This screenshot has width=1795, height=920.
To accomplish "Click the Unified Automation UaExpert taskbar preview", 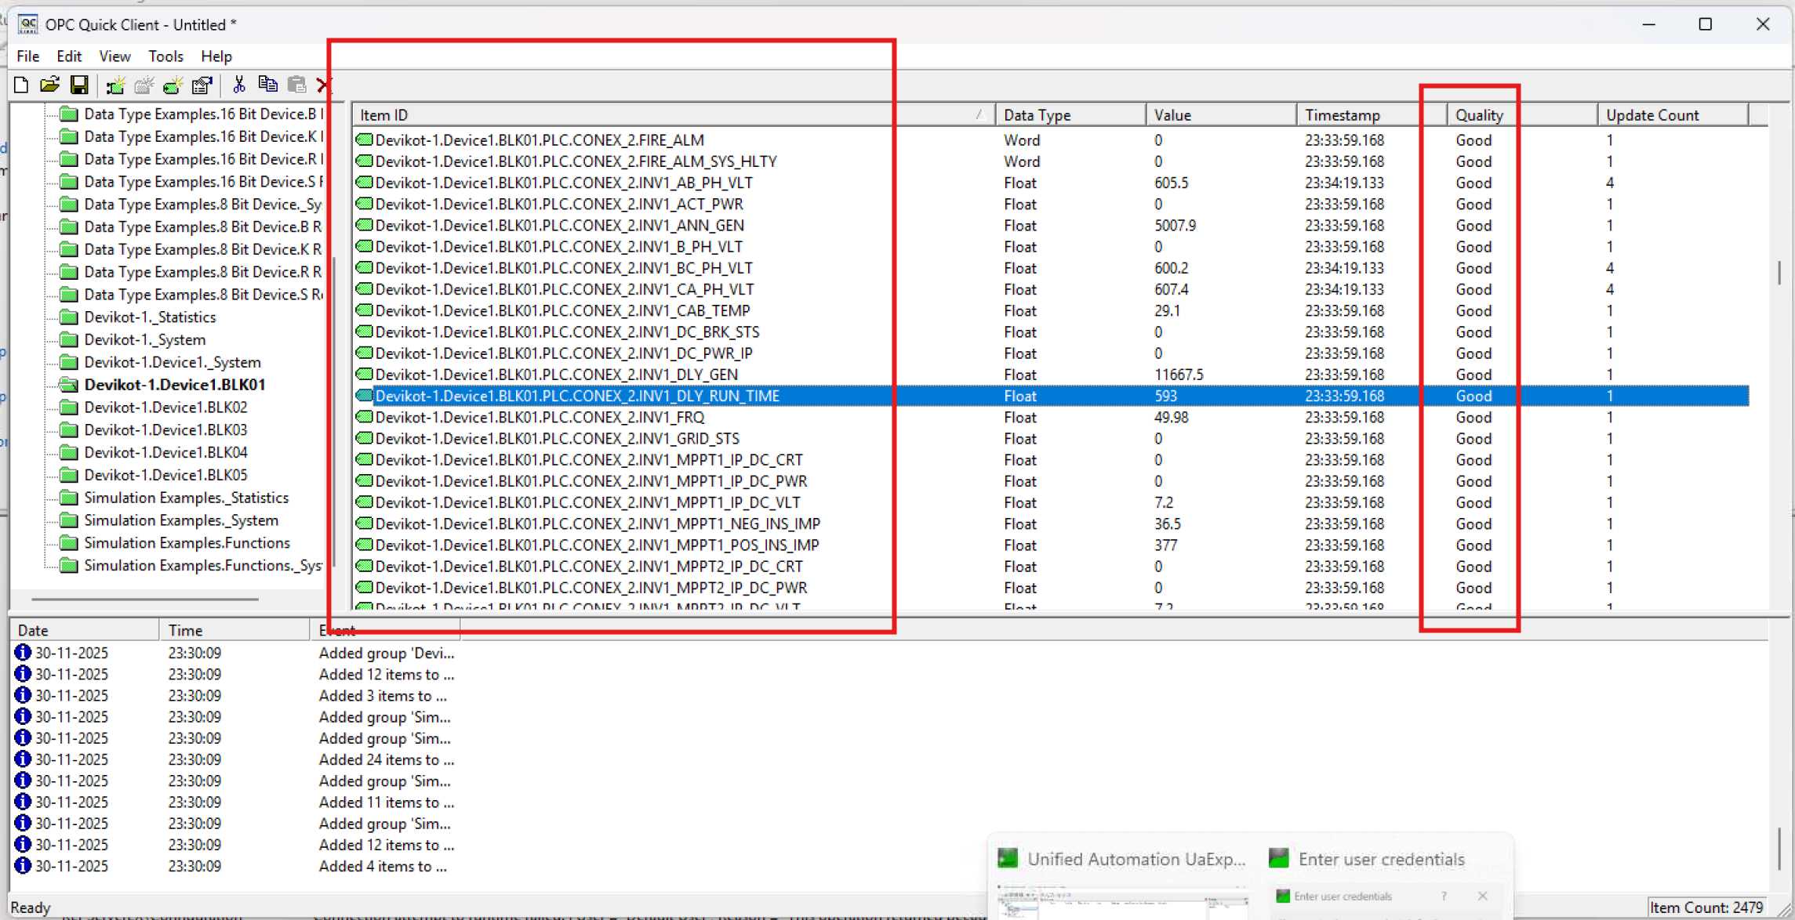I will 1123,860.
